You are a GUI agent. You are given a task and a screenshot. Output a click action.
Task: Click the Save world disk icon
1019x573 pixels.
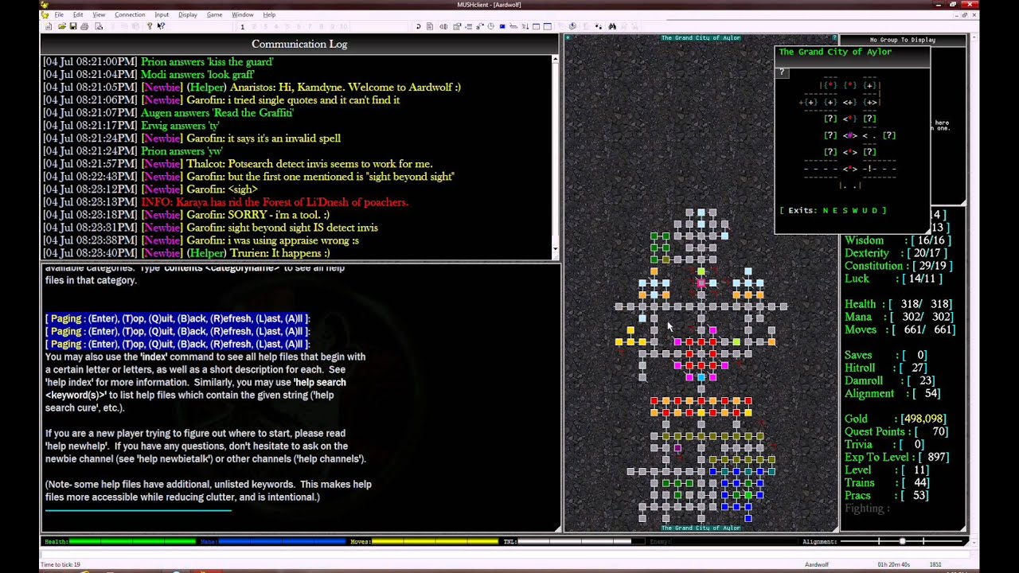73,26
